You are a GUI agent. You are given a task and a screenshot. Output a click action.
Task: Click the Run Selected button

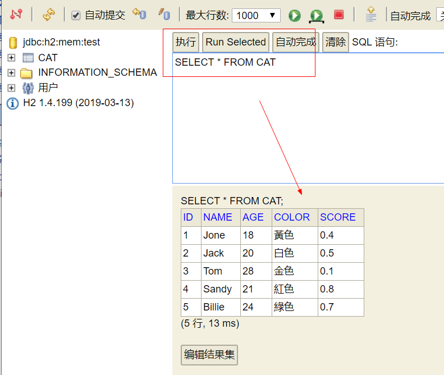[x=236, y=42]
